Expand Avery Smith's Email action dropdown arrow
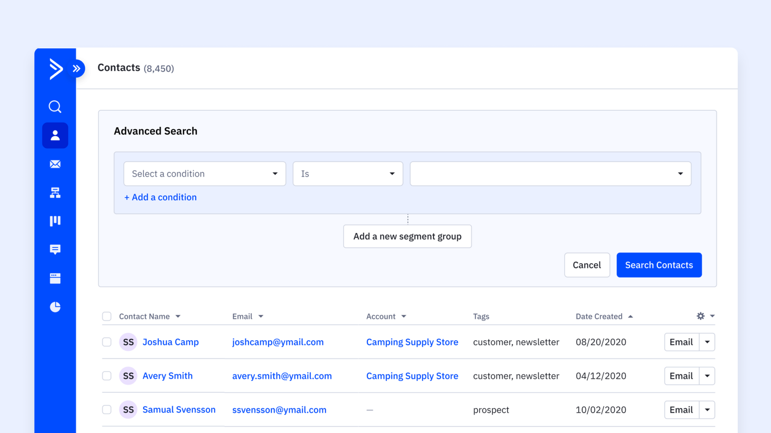 tap(707, 376)
